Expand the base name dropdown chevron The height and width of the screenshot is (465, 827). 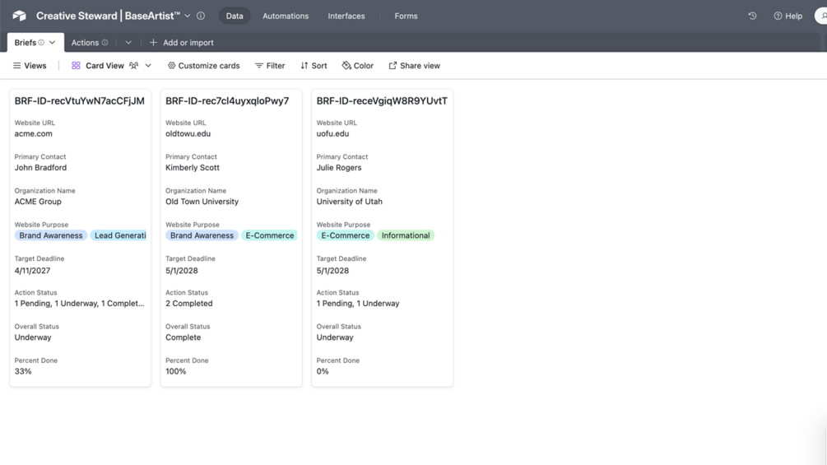[188, 16]
